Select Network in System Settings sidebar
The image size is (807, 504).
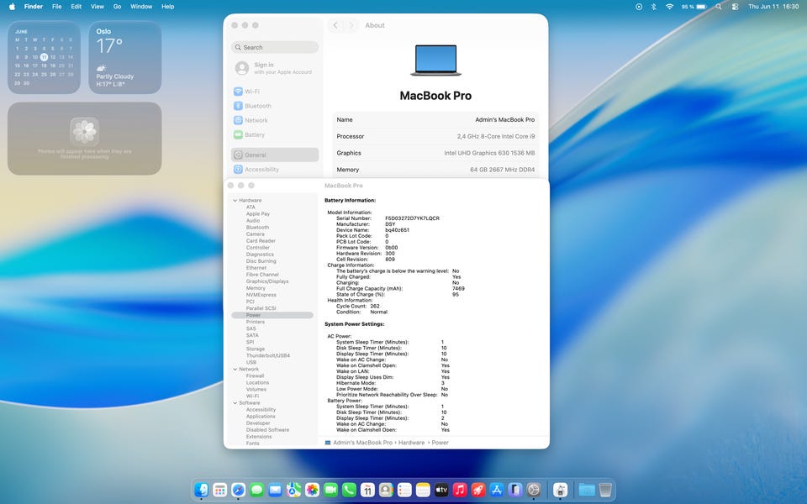[274, 120]
